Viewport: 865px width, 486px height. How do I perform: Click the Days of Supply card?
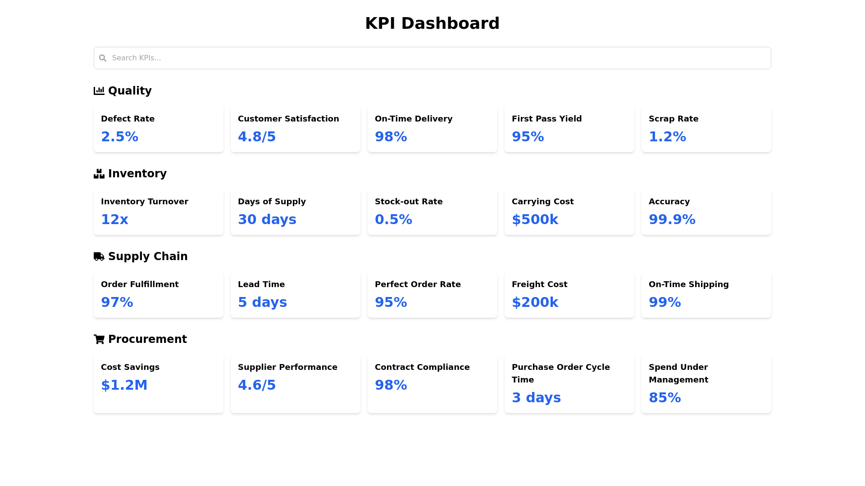296,211
